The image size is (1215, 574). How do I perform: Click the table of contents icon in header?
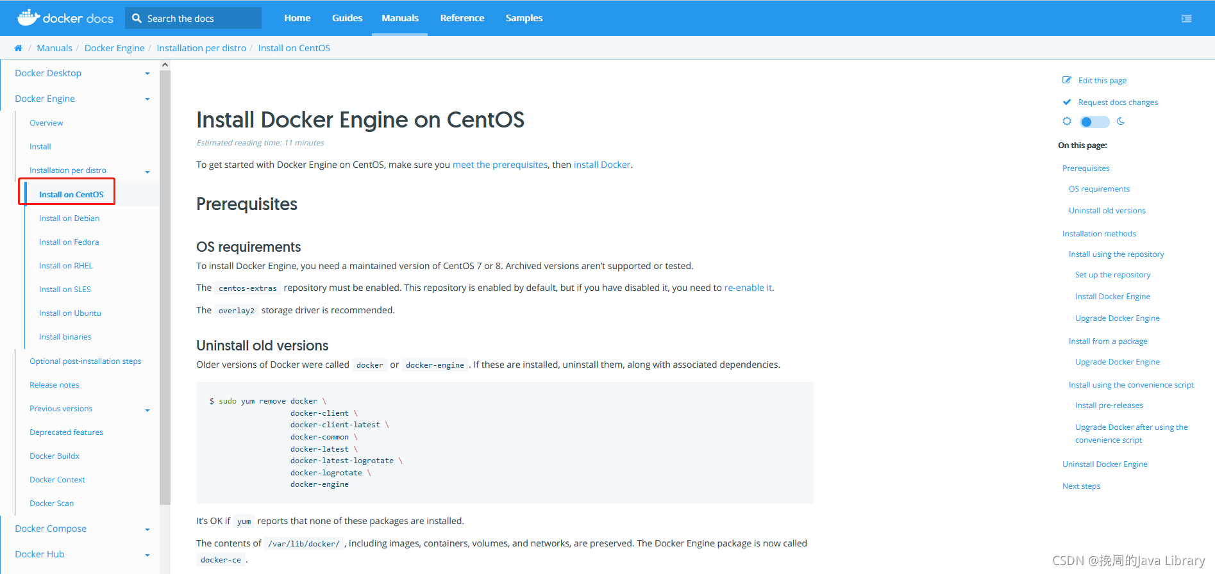1186,19
